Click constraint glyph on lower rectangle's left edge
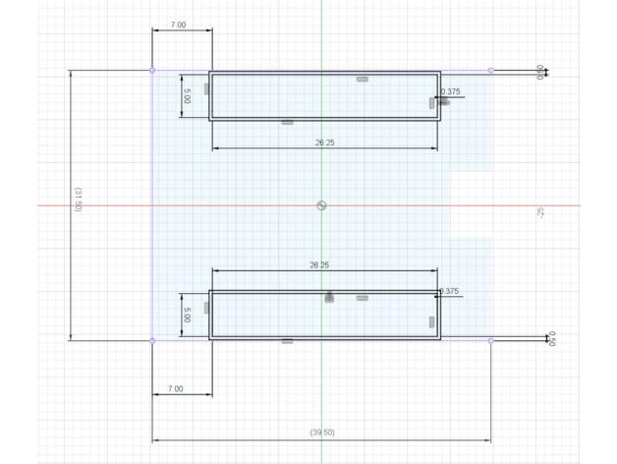Viewport: 617px width, 464px height. pyautogui.click(x=206, y=308)
